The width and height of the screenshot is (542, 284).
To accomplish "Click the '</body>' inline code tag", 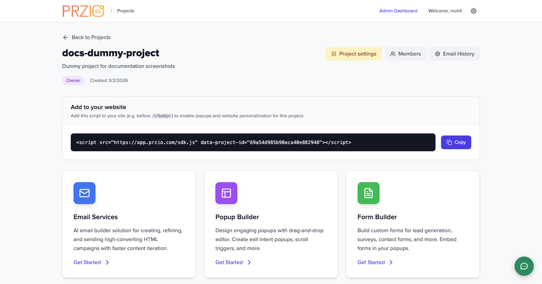I will (x=162, y=116).
